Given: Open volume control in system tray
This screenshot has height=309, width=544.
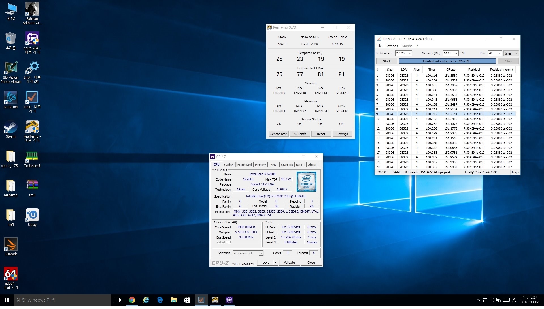Looking at the screenshot, I should pos(492,300).
